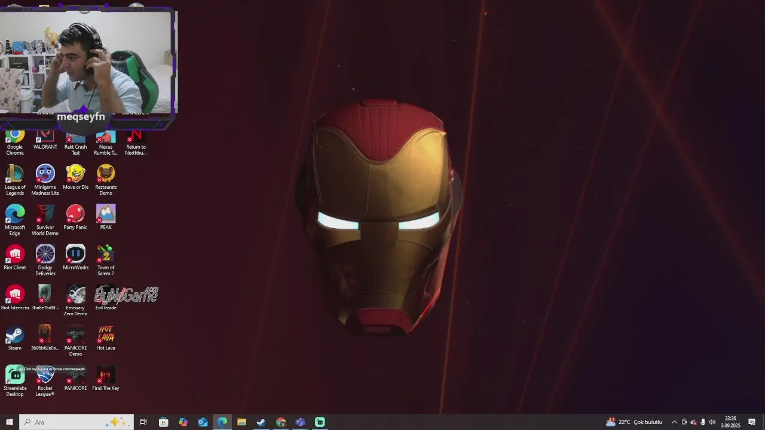The width and height of the screenshot is (765, 430).
Task: Open the weather widget showing 22°C
Action: (x=635, y=422)
